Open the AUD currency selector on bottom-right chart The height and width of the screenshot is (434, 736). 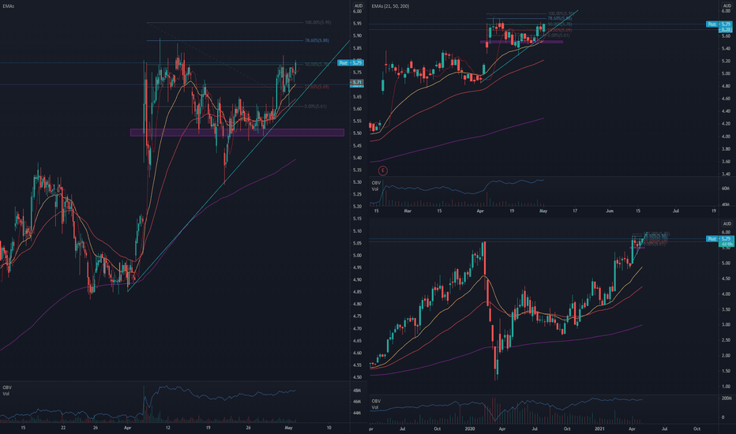coord(727,224)
